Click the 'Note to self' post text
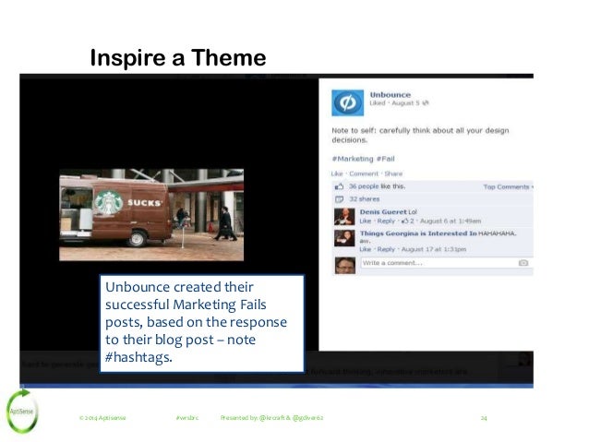 (x=420, y=135)
